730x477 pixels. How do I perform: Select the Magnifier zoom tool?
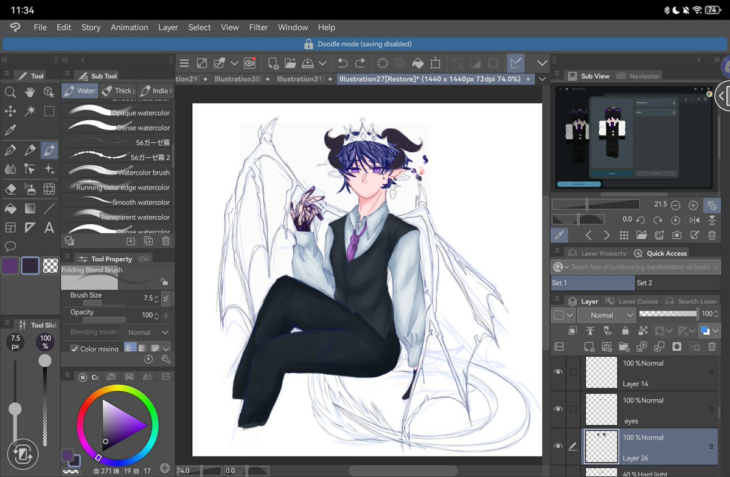[x=10, y=92]
